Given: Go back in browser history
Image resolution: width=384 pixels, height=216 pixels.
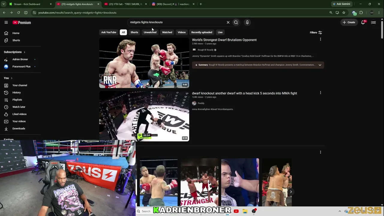Looking at the screenshot, I should point(4,13).
